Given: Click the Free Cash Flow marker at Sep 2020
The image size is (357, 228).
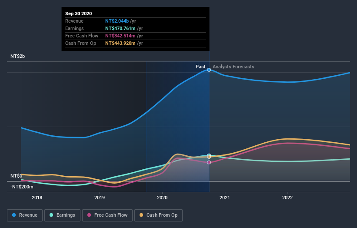Looking at the screenshot, I should pyautogui.click(x=209, y=162).
